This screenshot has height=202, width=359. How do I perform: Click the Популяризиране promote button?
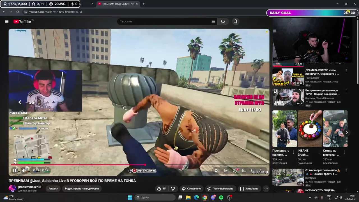(220, 189)
